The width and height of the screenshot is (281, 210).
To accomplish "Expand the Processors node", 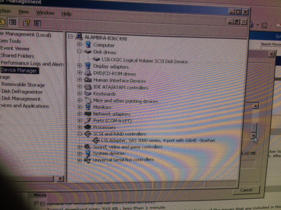I will [x=79, y=127].
